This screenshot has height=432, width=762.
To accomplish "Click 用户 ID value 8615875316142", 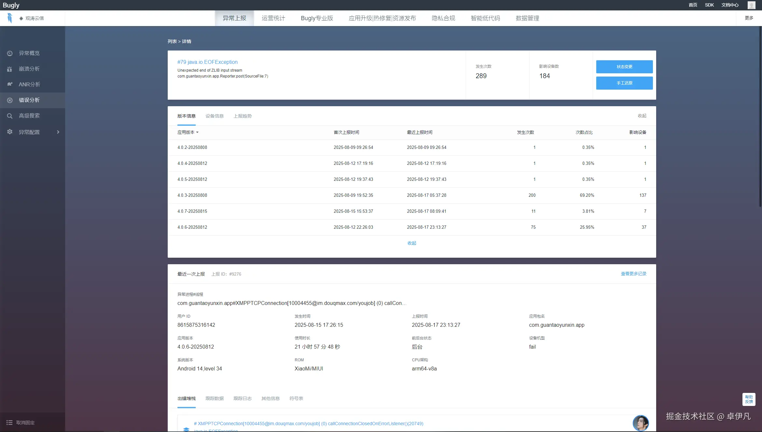I will (196, 325).
